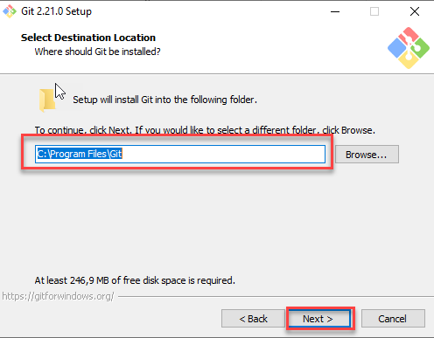Click the yellow folder icon
434x338 pixels.
(x=47, y=100)
